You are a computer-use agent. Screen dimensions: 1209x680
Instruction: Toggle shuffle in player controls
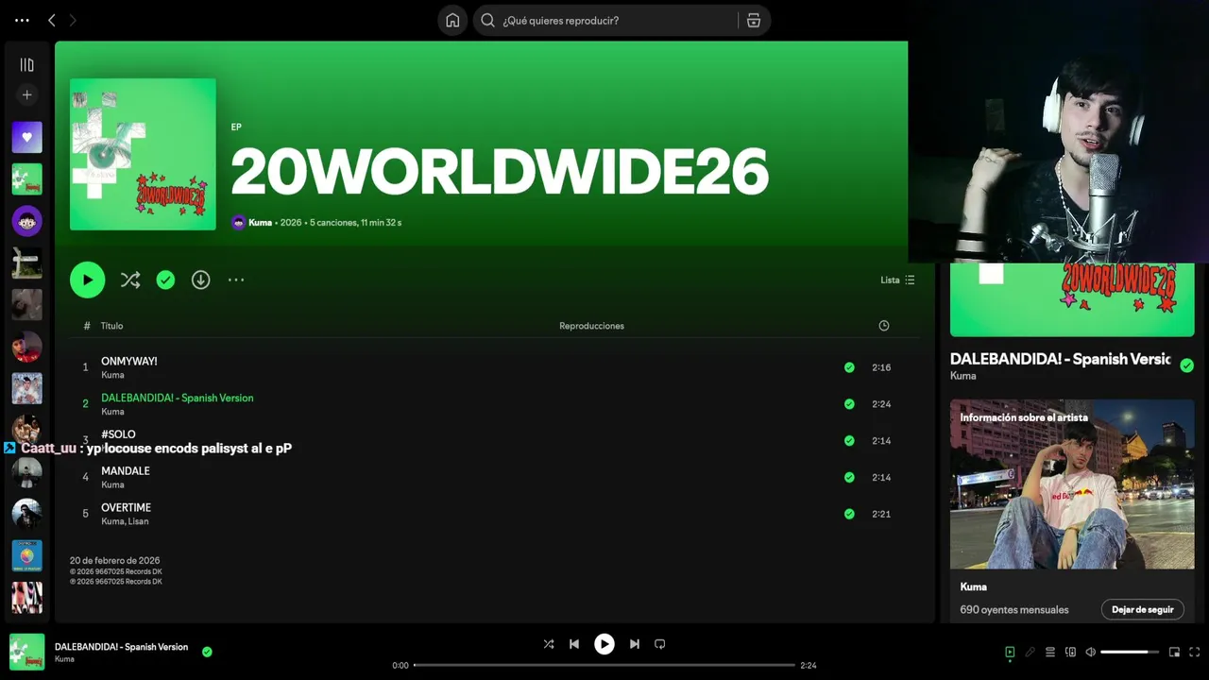point(549,644)
